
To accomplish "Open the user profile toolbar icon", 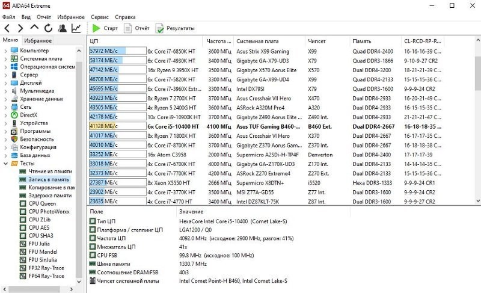I will (62, 28).
